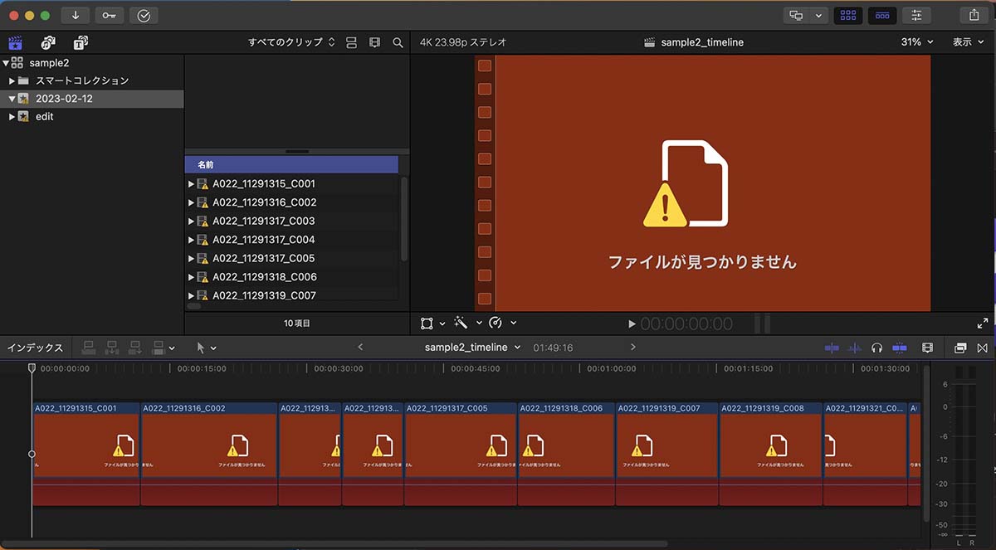Expand the スマートコレクション folder
The height and width of the screenshot is (550, 996).
(12, 80)
